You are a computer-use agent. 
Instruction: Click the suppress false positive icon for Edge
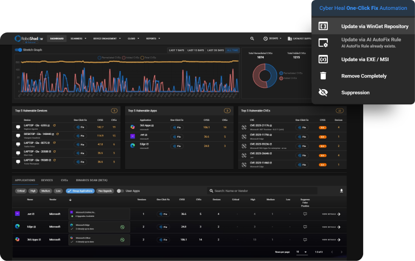tap(305, 227)
